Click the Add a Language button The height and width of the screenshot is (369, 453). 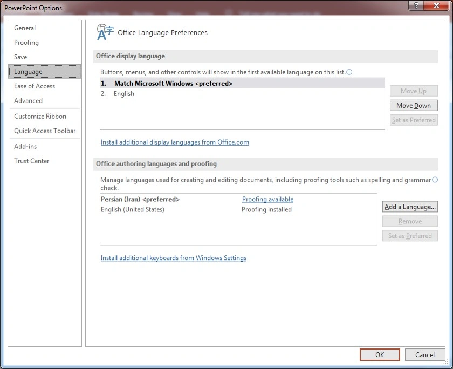tap(410, 207)
